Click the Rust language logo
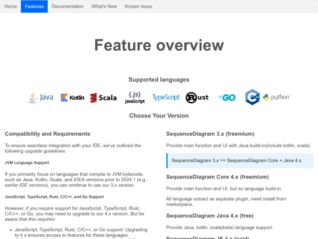 197,97
